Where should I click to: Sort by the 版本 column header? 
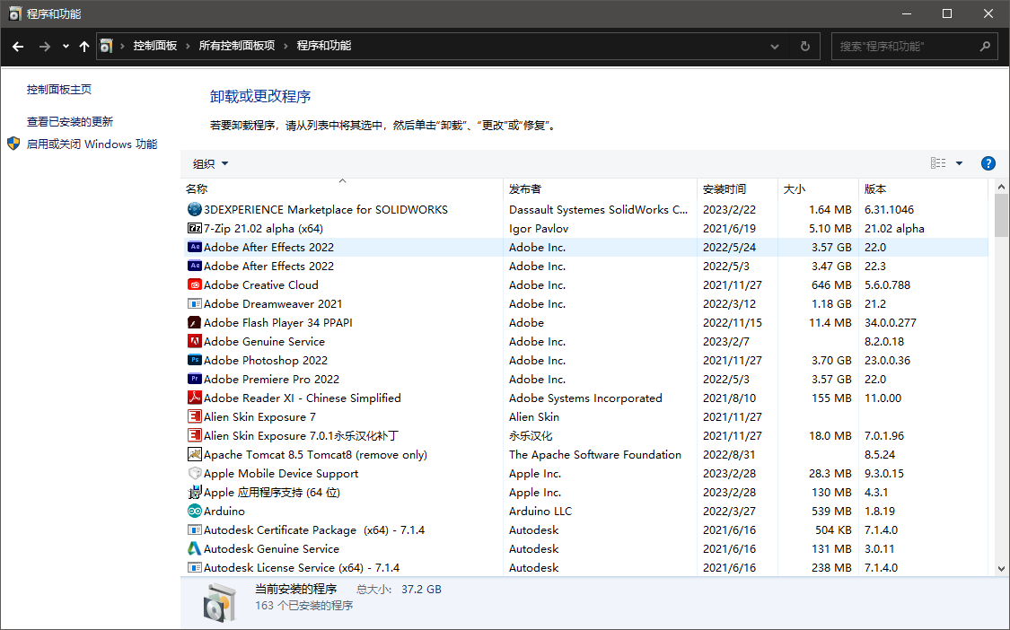pos(923,188)
